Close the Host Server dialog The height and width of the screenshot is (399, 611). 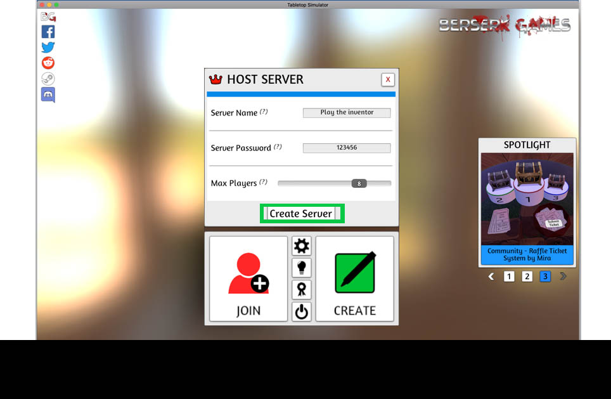click(x=388, y=79)
